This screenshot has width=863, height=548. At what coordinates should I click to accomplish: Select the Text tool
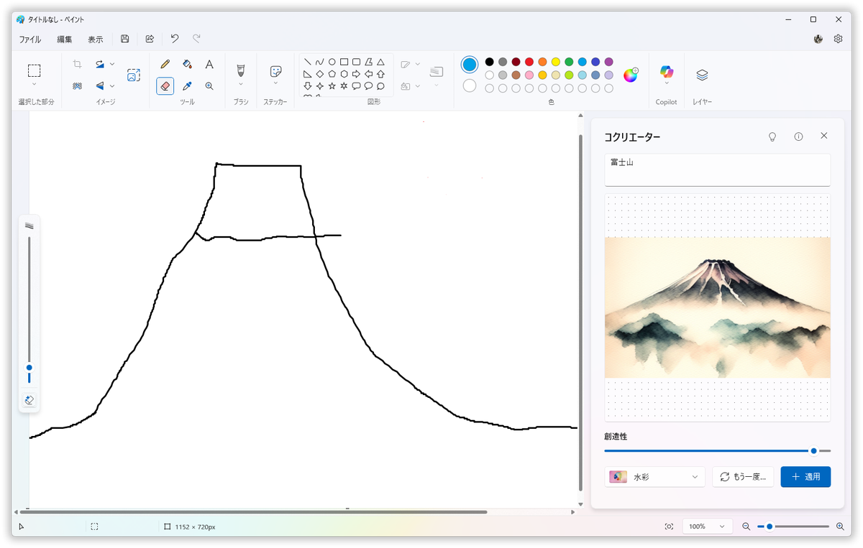209,65
